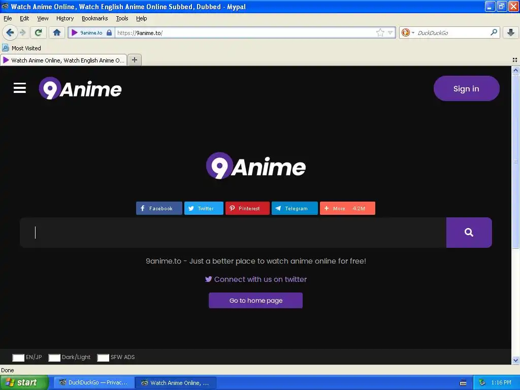520x390 pixels.
Task: Click the Most Visited bookmark label
Action: [26, 48]
